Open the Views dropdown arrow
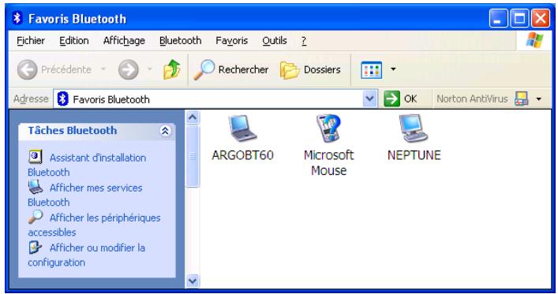 (x=393, y=69)
